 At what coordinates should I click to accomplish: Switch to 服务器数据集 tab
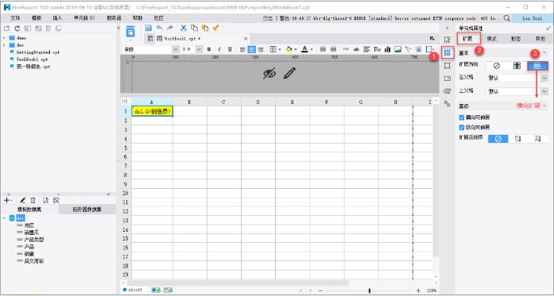87,210
